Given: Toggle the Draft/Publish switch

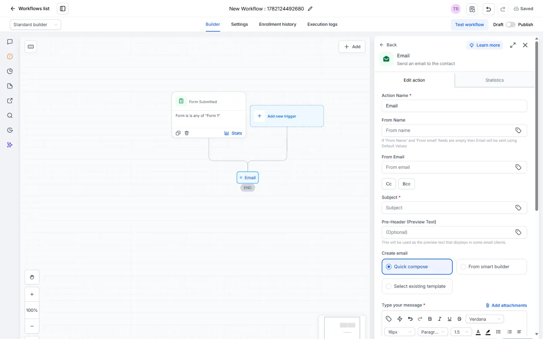Looking at the screenshot, I should (510, 24).
